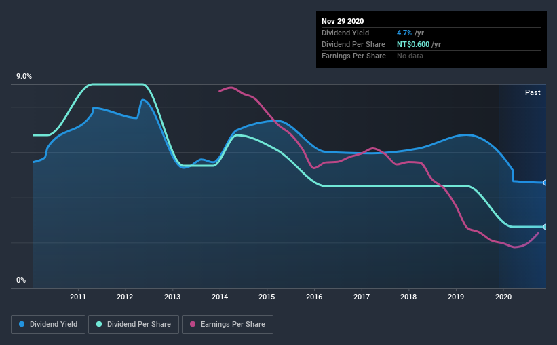The width and height of the screenshot is (557, 345).
Task: Toggle the Dividend Yield legend button
Action: coord(48,325)
